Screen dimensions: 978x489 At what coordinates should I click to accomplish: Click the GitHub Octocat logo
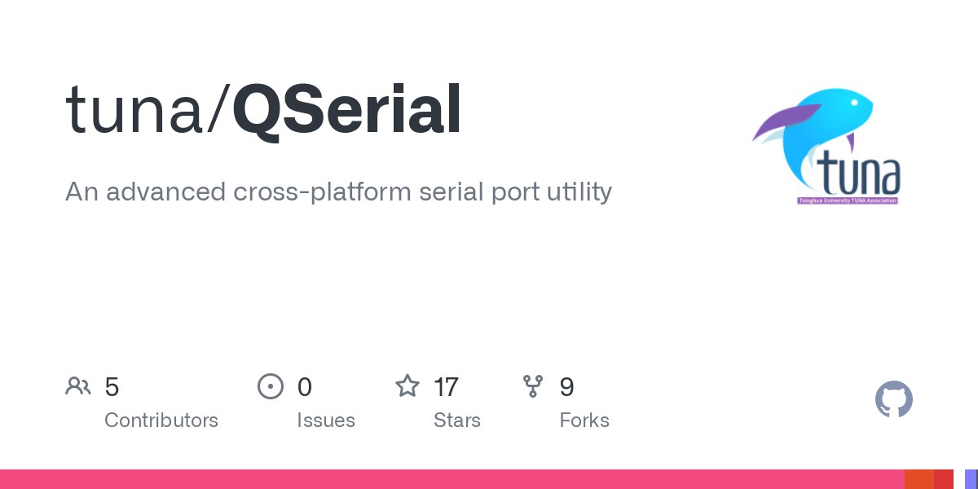point(893,400)
